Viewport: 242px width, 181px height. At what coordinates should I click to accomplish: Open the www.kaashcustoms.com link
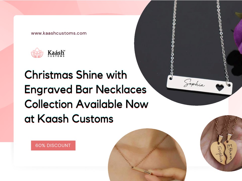click(59, 33)
